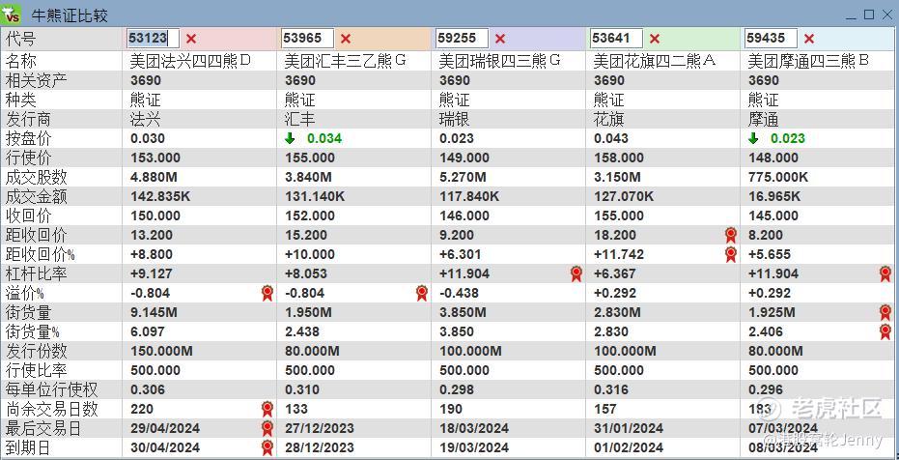Select the 街货量 row label
This screenshot has height=460, width=899.
[x=28, y=312]
